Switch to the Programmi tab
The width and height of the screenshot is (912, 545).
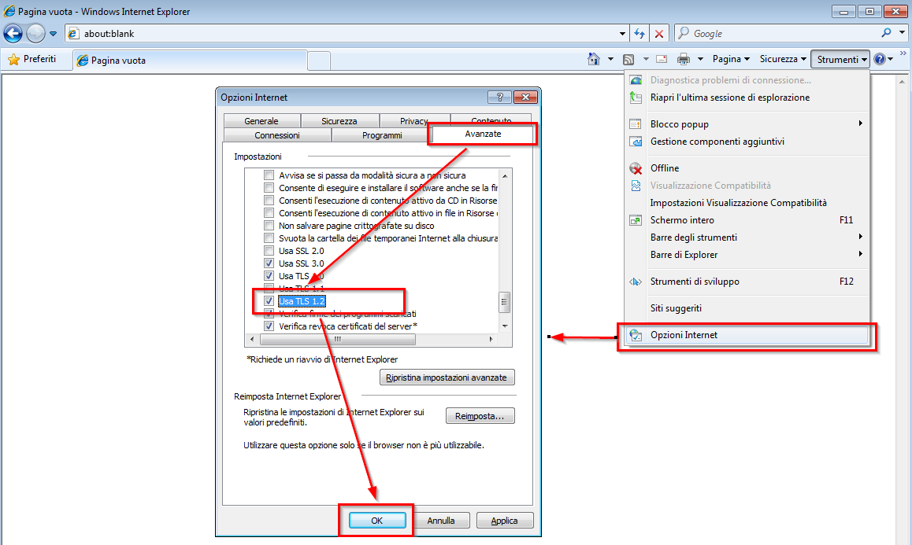click(x=382, y=134)
